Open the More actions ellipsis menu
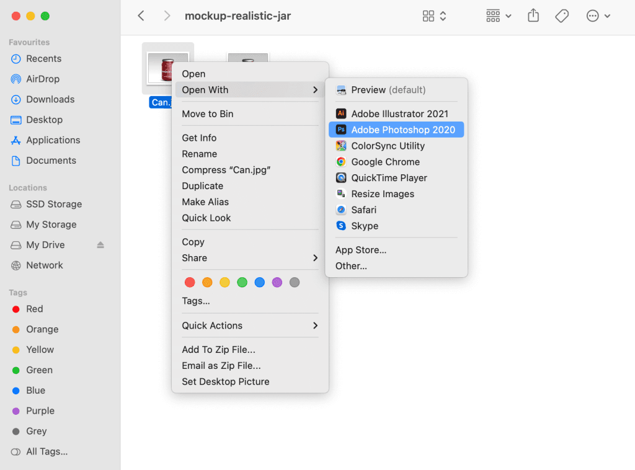This screenshot has height=470, width=635. pos(598,16)
